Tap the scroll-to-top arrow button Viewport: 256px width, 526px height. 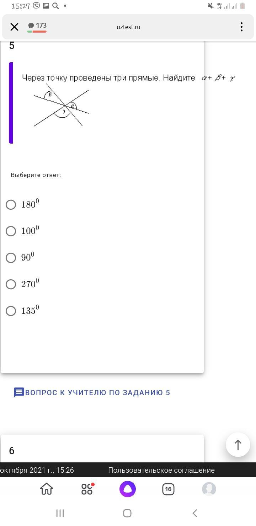(238, 445)
